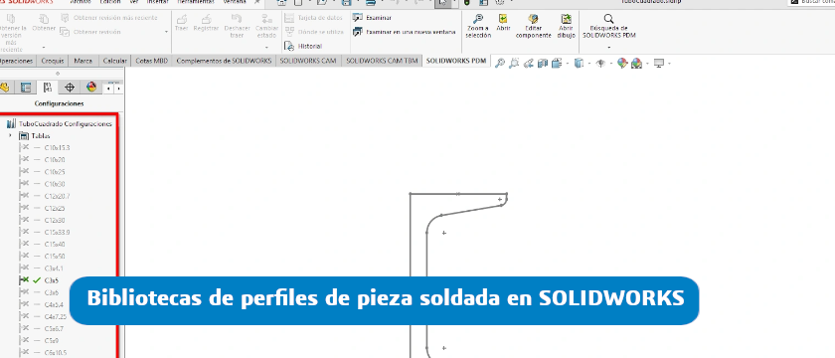Select configuration C10x25

55,172
